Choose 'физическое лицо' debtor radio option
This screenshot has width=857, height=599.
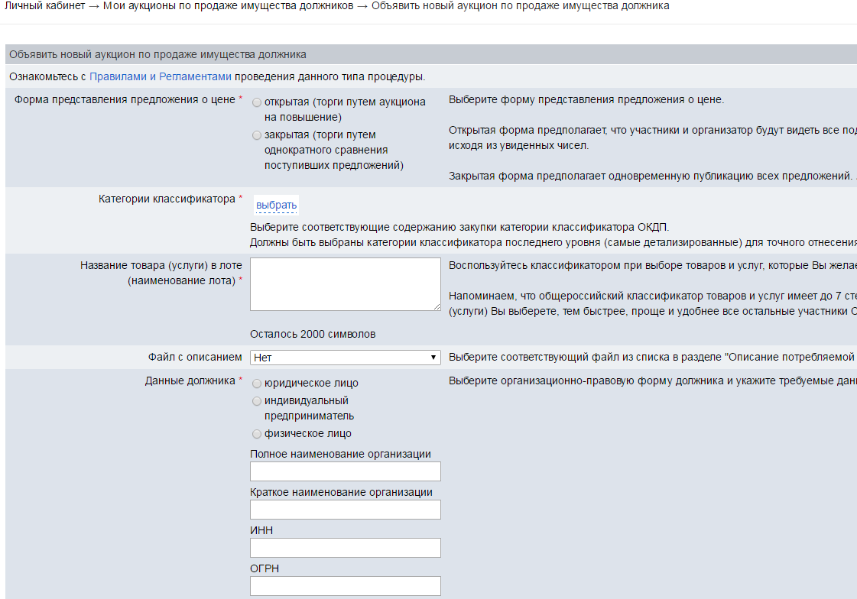(257, 434)
